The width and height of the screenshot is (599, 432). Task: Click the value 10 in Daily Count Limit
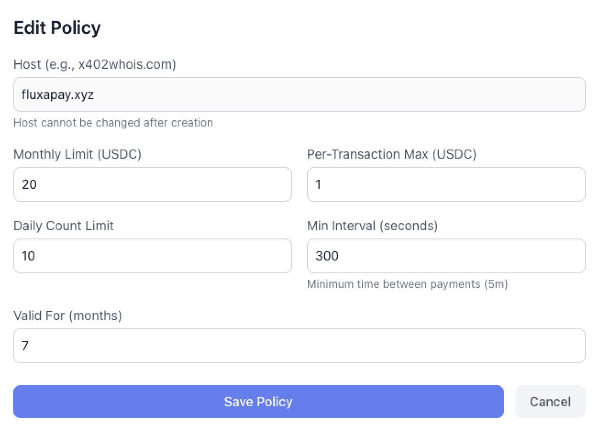28,256
